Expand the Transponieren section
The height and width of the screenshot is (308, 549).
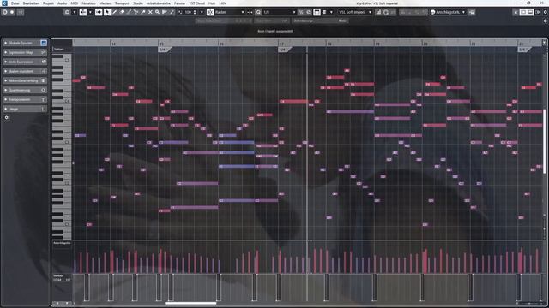coord(6,99)
